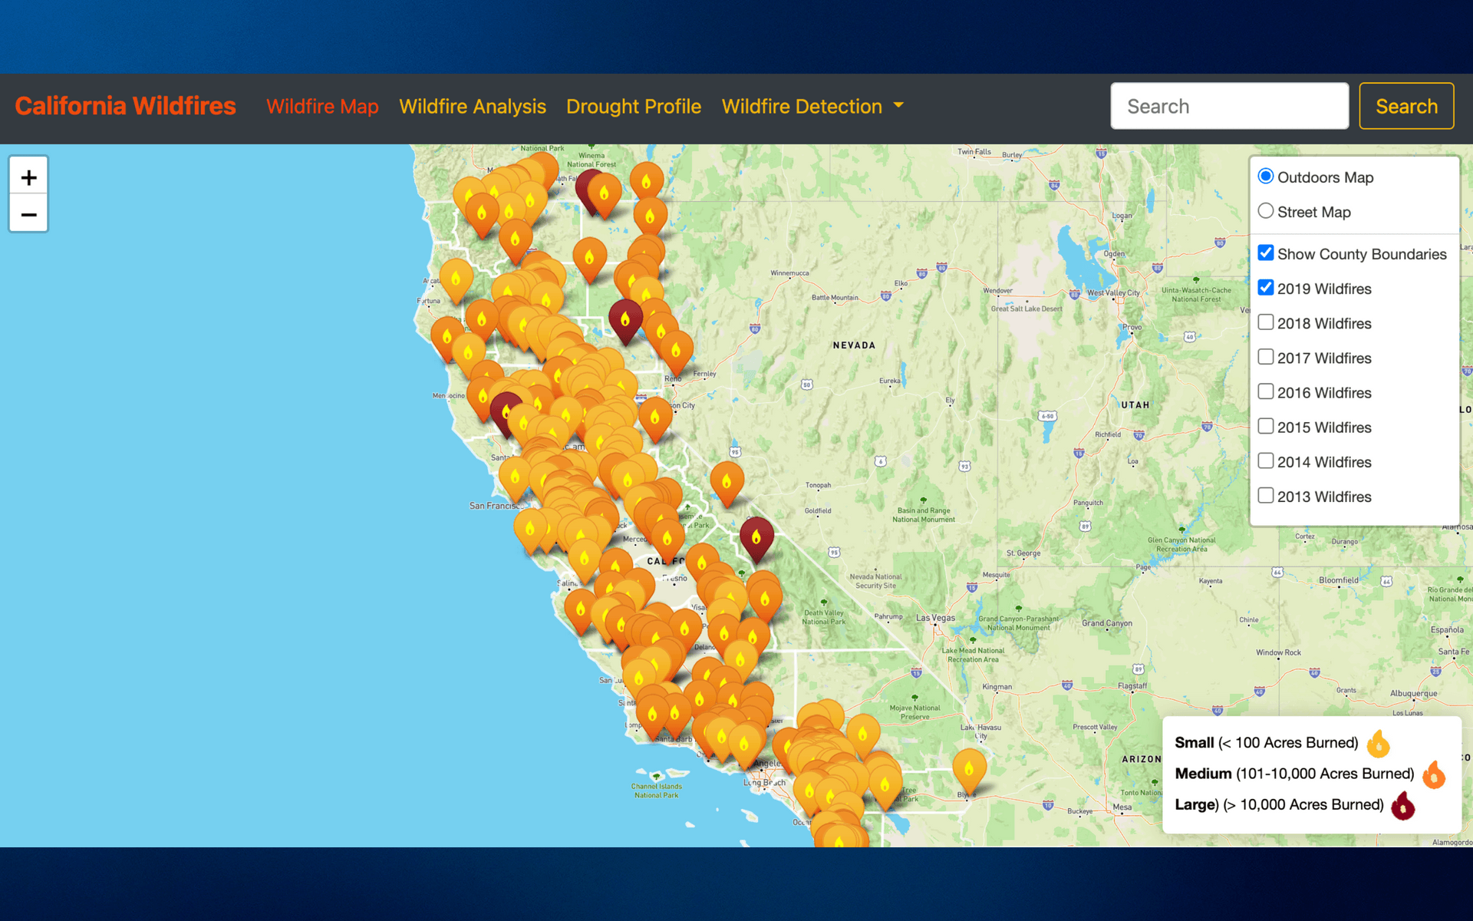
Task: Click the Death Valley National Park label
Action: (x=823, y=617)
